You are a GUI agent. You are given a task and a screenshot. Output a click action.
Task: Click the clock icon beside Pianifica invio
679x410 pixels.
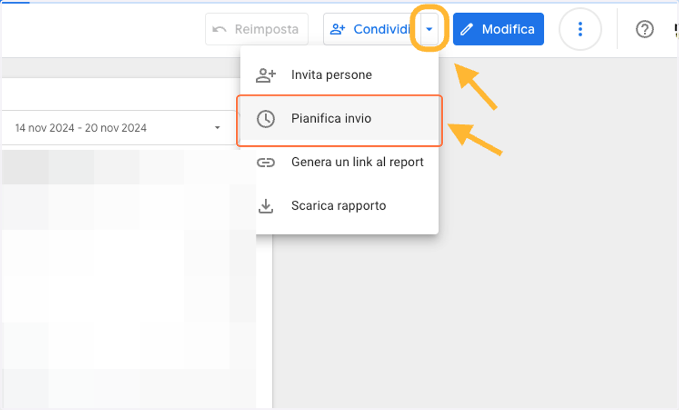point(265,119)
